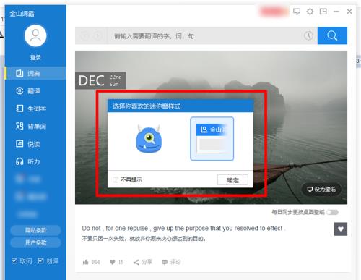Screen dimensions: 361x280
Task: Favorite the daily sentence heart button
Action: pos(341,229)
